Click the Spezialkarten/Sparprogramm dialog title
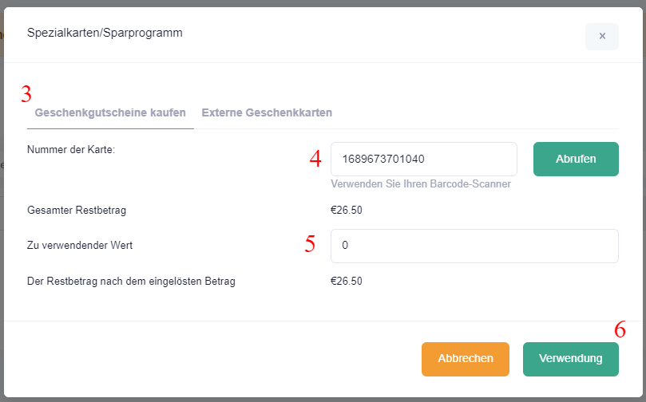The height and width of the screenshot is (402, 646). (105, 33)
